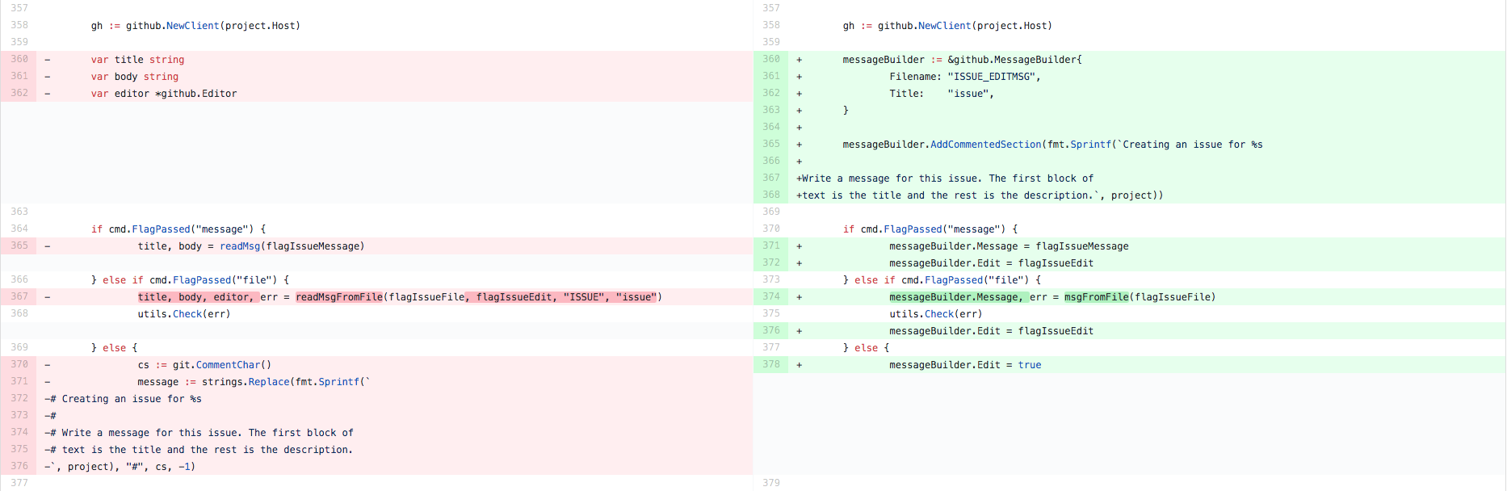Click red line number 373
1507x491 pixels.
[19, 415]
